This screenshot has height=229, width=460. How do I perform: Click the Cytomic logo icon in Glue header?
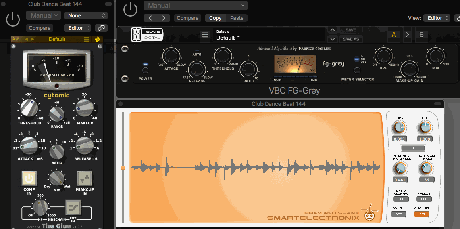click(97, 39)
